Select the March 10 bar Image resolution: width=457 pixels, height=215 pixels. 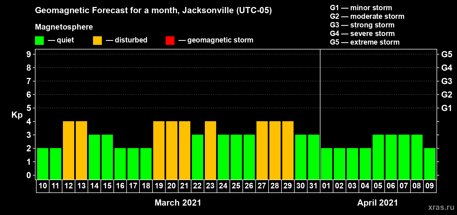point(43,164)
